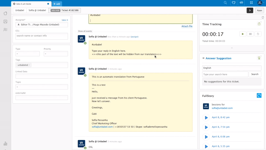The height and width of the screenshot is (150, 266).
Task: Select the English language dropdown
Action: pyautogui.click(x=232, y=68)
